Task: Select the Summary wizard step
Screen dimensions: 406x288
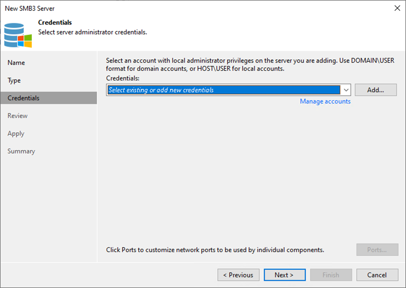Action: (21, 151)
